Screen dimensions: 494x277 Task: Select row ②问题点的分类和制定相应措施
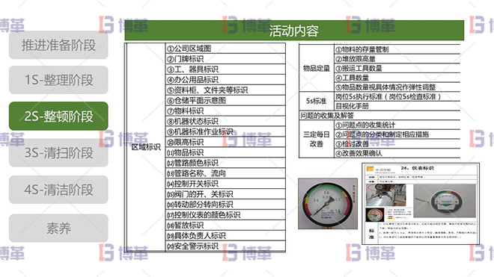click(x=397, y=134)
